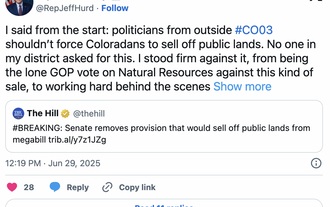Screen dimensions: 330x207
Task: Open the @thehill handle in quoted tweet
Action: coord(89,114)
